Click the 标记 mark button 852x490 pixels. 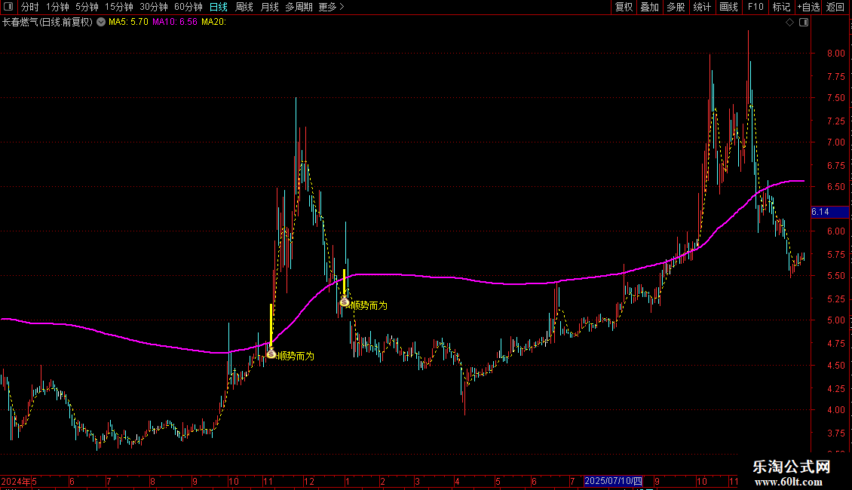point(781,7)
